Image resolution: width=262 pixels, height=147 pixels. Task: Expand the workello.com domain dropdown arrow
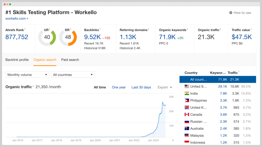click(27, 19)
